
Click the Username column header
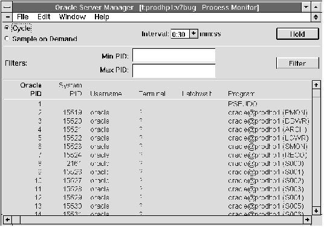(x=106, y=93)
